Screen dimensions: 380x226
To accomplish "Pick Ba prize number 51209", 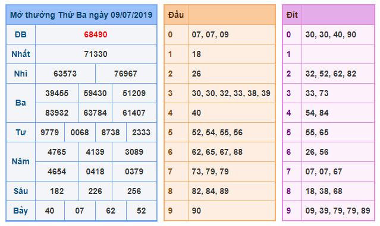I will pyautogui.click(x=134, y=93).
